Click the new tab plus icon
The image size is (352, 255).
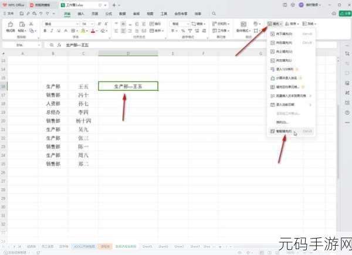(x=114, y=5)
